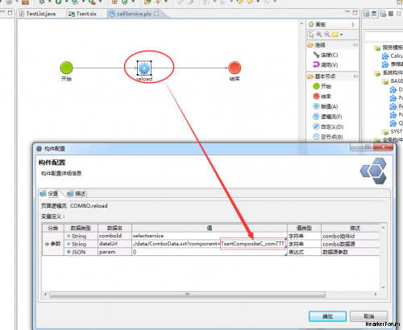Collapse the basic nodes palette group
The width and height of the screenshot is (403, 330).
pyautogui.click(x=355, y=76)
